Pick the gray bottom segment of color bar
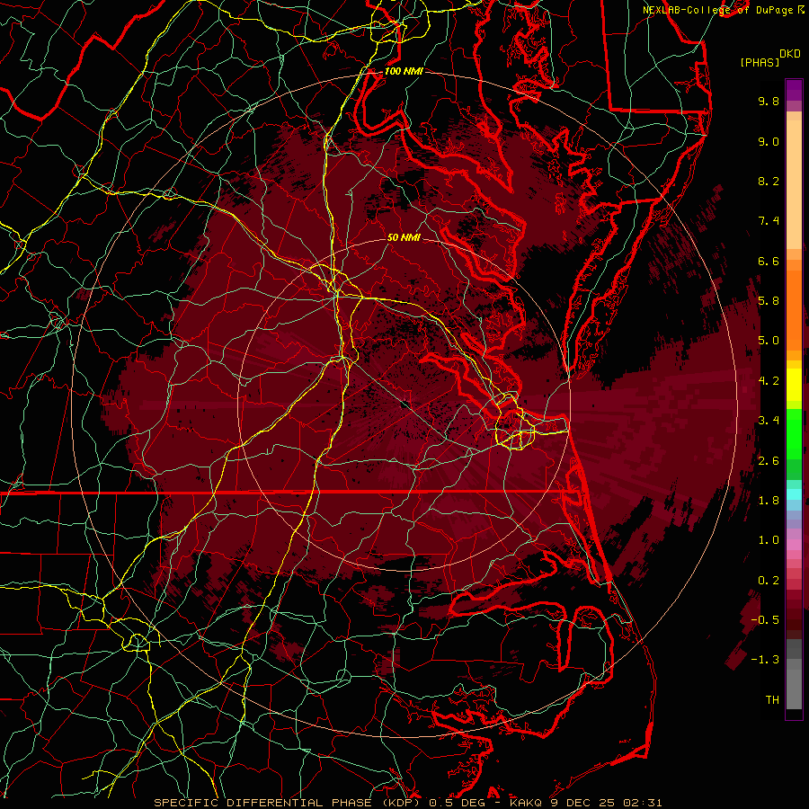The width and height of the screenshot is (809, 809). (x=794, y=689)
